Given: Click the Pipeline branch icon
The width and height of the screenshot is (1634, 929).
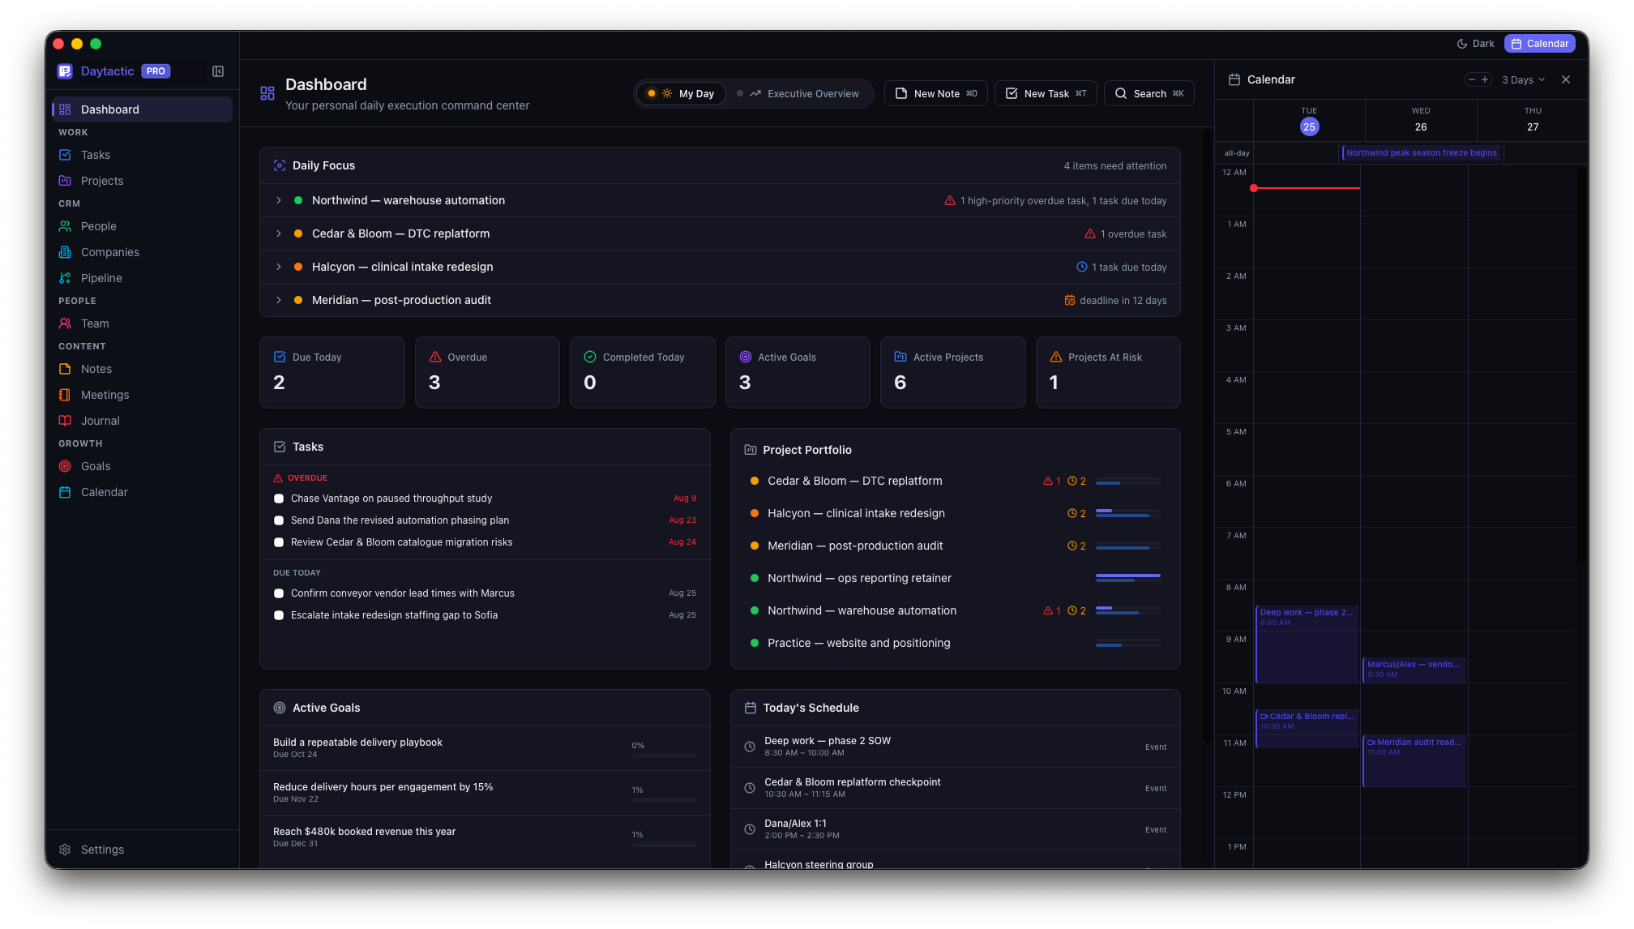Looking at the screenshot, I should click(65, 278).
